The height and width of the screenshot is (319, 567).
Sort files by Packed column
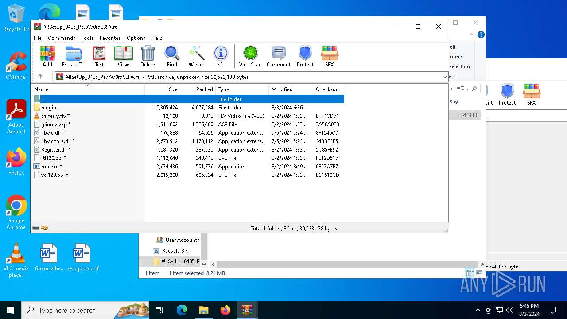tap(198, 89)
